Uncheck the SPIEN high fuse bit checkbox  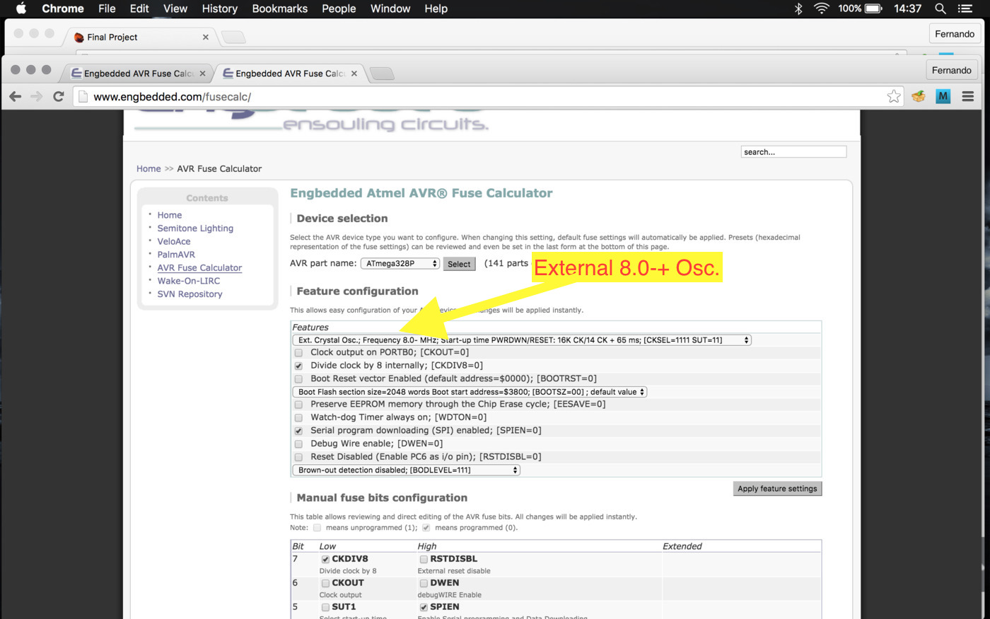[424, 607]
